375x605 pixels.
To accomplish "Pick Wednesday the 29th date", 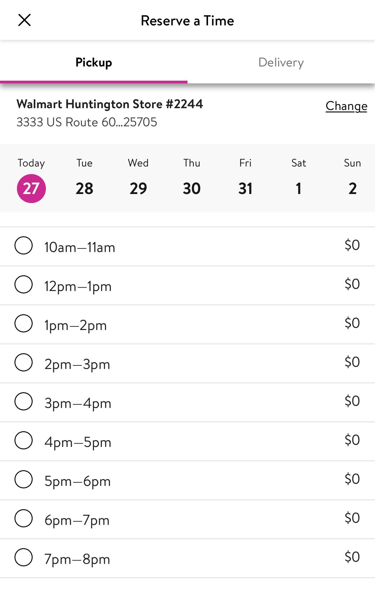I will (x=138, y=188).
